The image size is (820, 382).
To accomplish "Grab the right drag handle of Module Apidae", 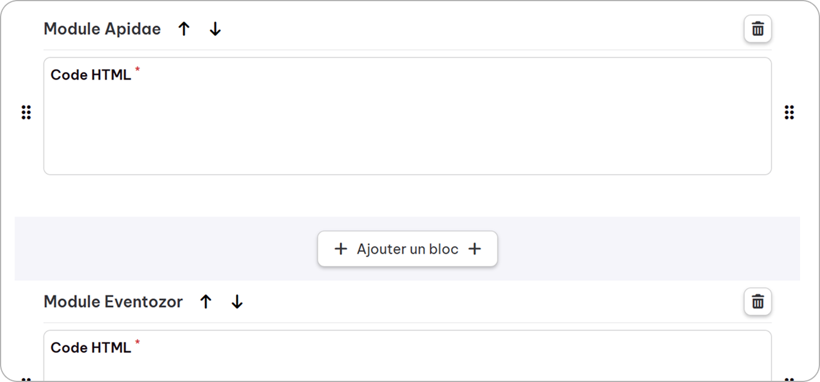I will tap(790, 112).
